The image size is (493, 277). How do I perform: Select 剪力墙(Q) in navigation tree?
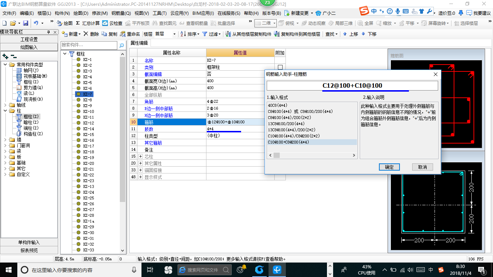(x=30, y=88)
